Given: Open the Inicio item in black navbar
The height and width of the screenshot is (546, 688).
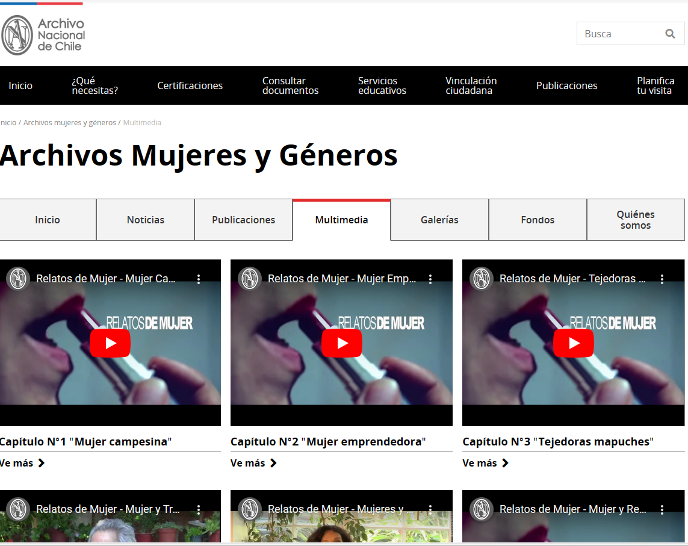Looking at the screenshot, I should (20, 85).
